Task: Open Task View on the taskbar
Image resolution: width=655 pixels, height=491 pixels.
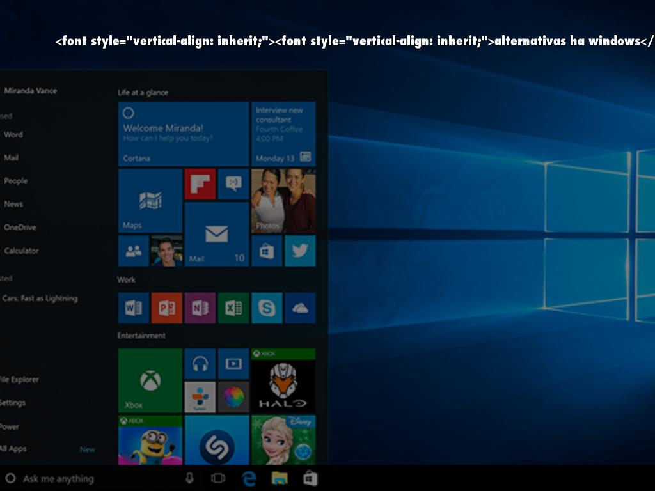Action: tap(217, 478)
